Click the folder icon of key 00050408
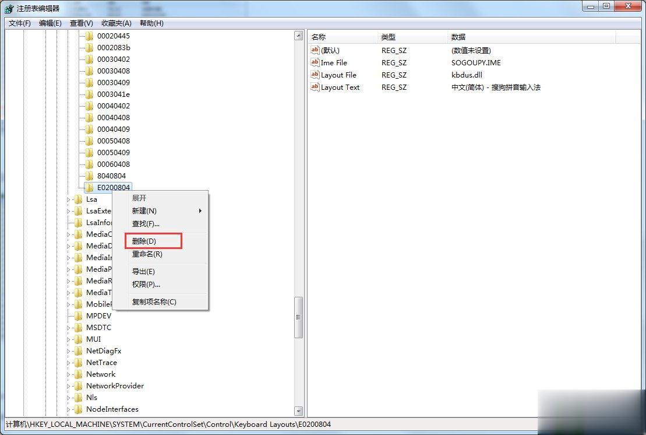The height and width of the screenshot is (435, 646). tap(89, 141)
